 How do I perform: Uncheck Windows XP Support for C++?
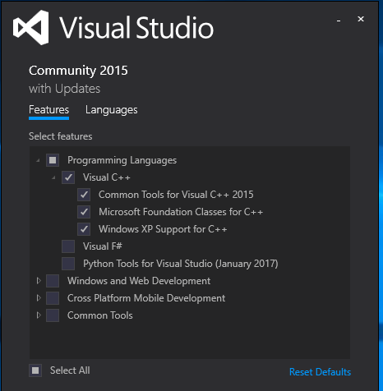click(84, 229)
